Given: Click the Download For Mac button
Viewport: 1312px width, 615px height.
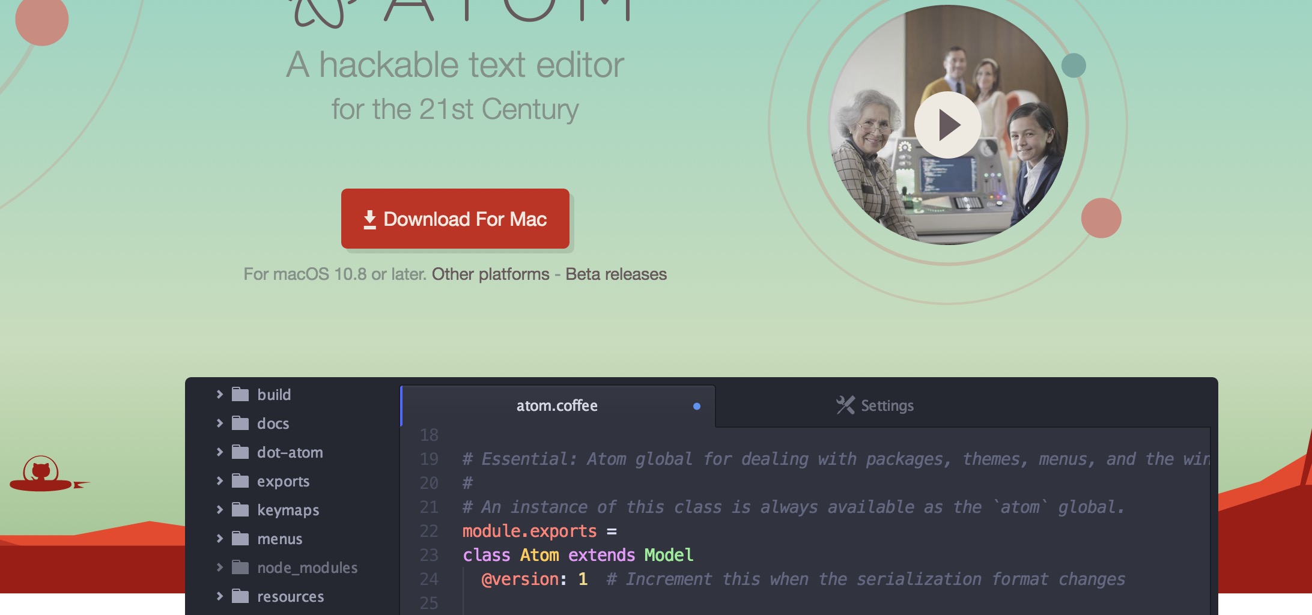Looking at the screenshot, I should (455, 219).
